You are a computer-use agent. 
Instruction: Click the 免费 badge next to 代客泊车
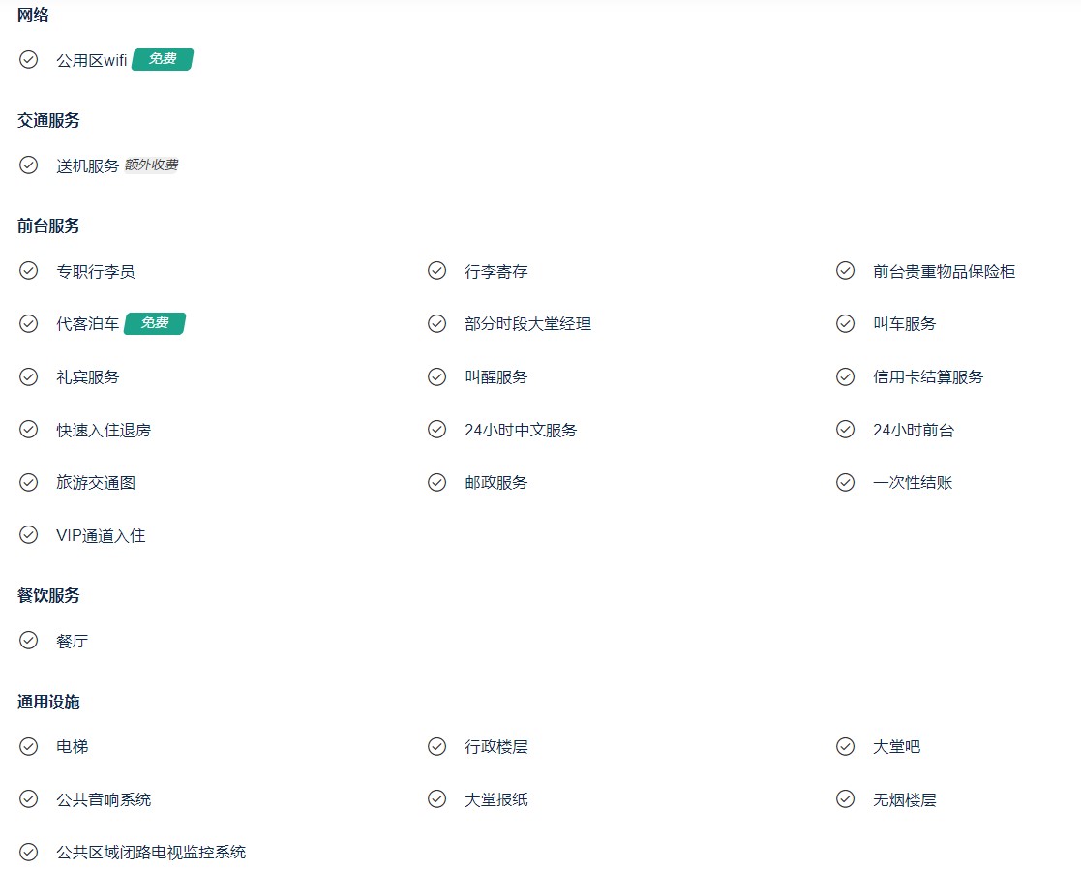pos(155,323)
